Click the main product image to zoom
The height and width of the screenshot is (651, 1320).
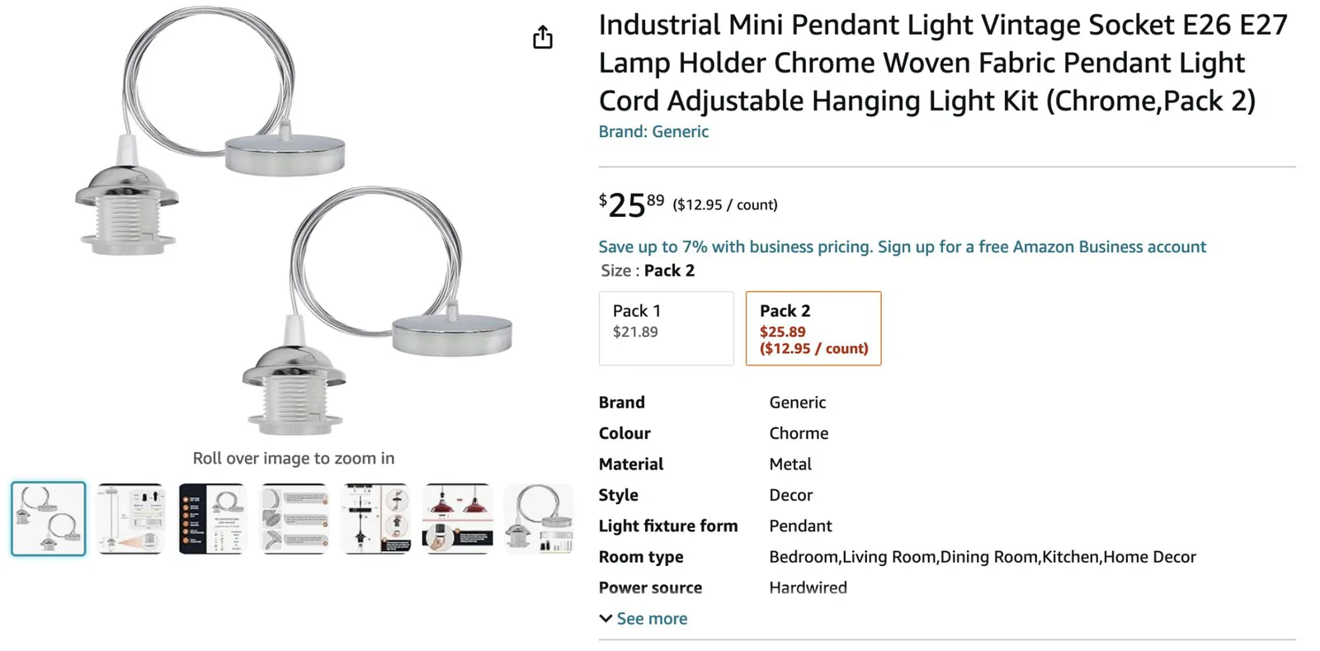pyautogui.click(x=293, y=223)
